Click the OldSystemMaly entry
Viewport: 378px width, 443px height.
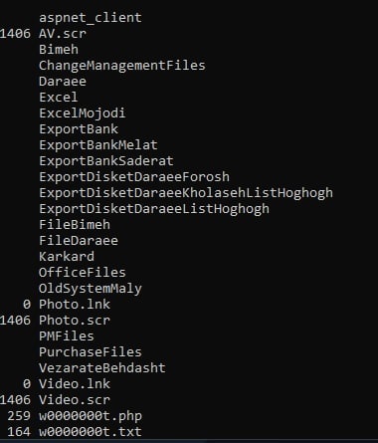91,289
